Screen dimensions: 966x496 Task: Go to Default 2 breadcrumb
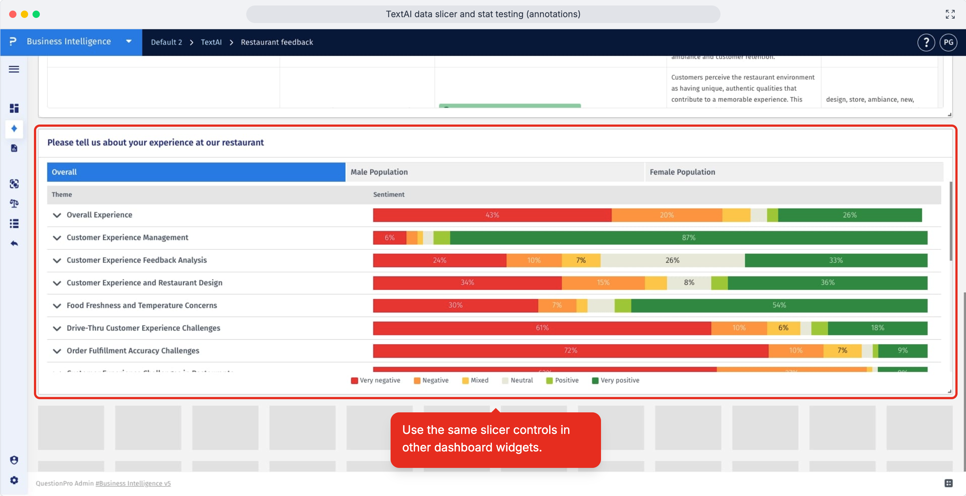point(166,42)
